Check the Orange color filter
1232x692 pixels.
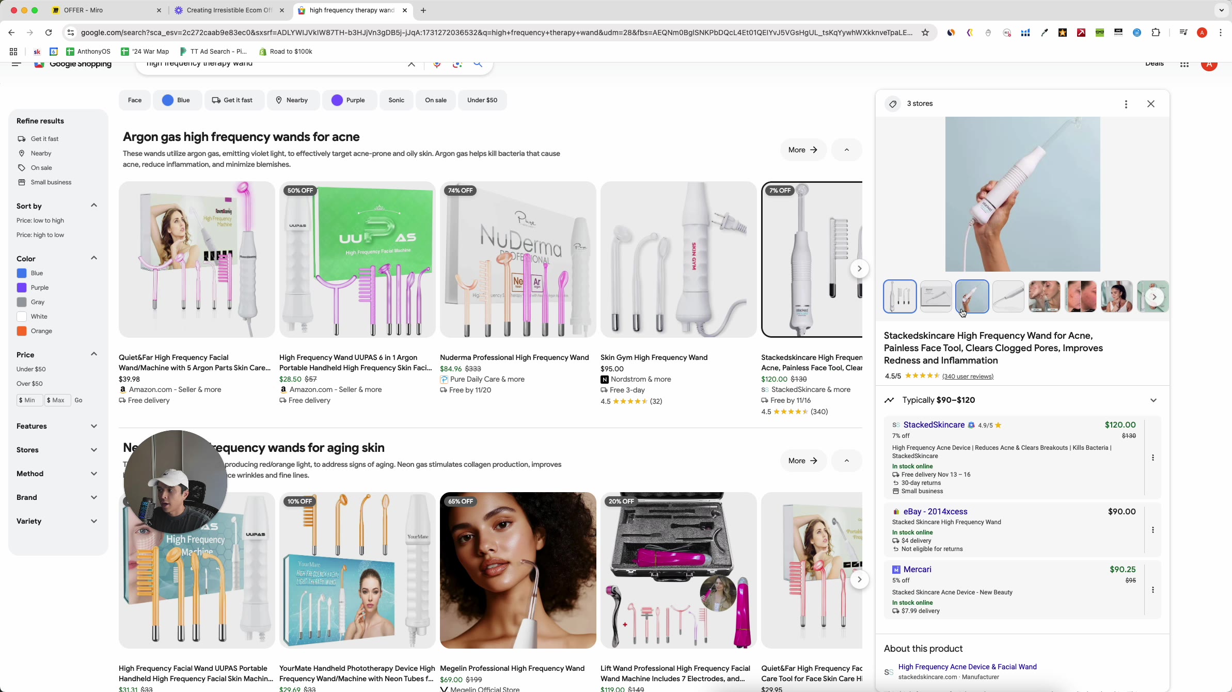[22, 331]
